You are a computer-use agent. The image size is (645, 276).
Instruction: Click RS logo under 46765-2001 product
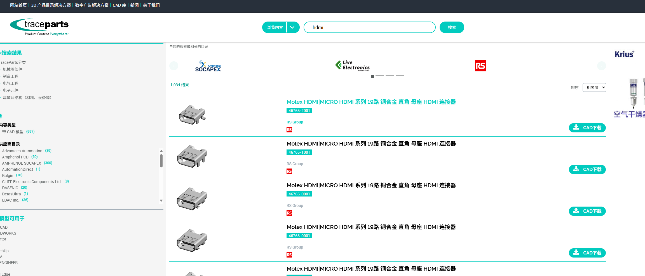tap(289, 130)
